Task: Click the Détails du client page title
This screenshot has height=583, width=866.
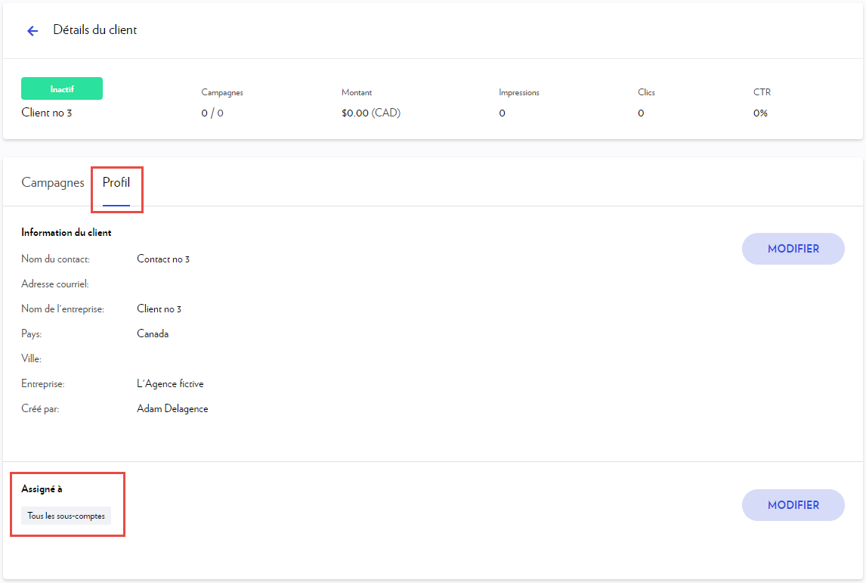Action: pos(94,30)
